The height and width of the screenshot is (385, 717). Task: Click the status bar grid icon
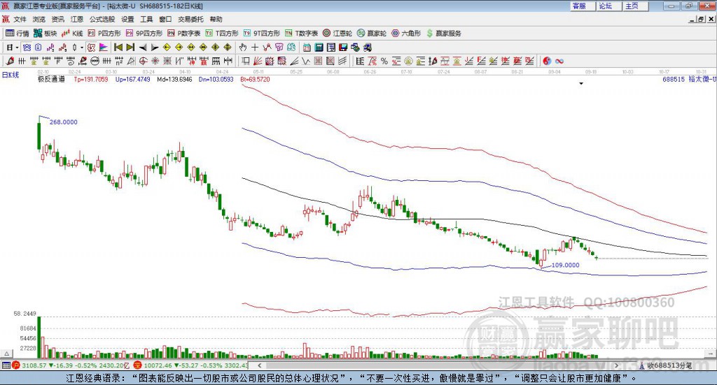click(x=6, y=365)
